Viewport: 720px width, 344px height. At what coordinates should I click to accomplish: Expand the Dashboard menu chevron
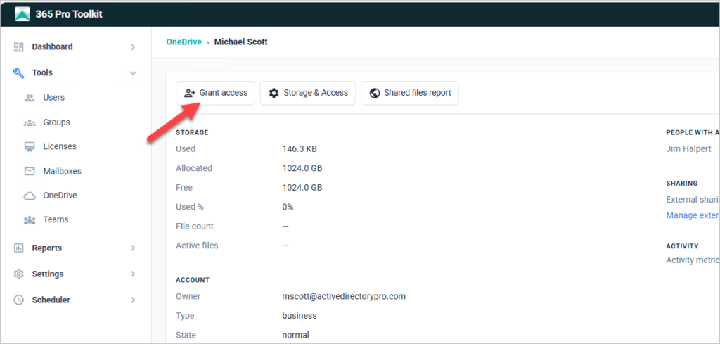coord(133,47)
